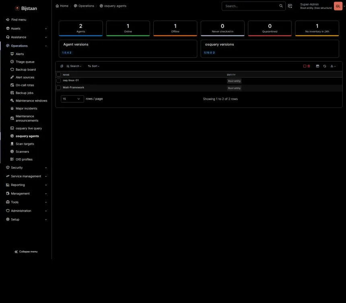Image resolution: width=346 pixels, height=303 pixels.
Task: Click the Never checked in card
Action: pos(222,28)
